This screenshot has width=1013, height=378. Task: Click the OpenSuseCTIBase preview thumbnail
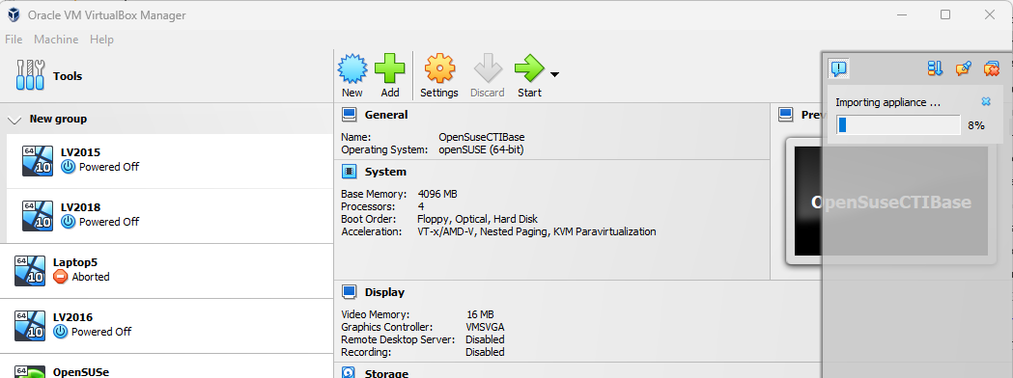pyautogui.click(x=891, y=202)
